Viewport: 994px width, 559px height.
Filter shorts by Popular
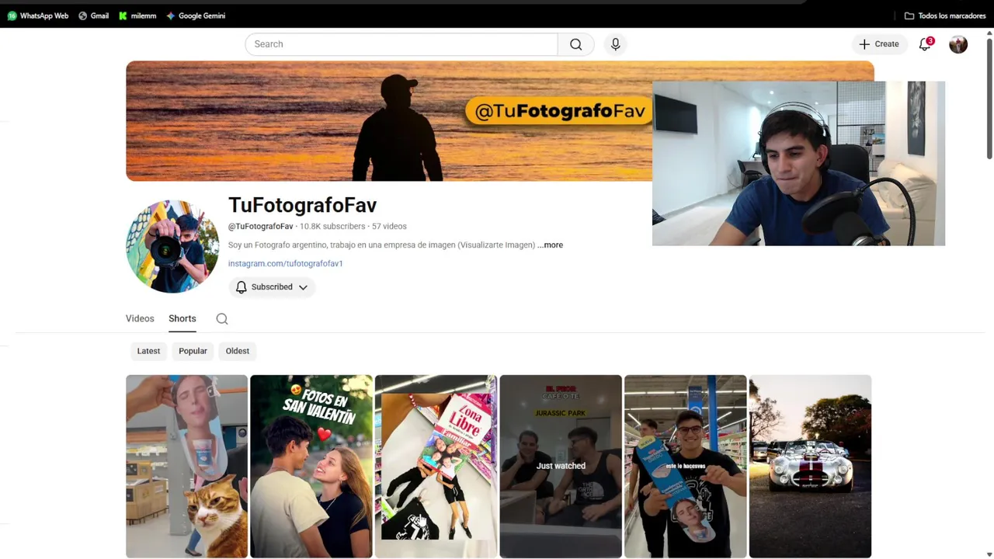(x=193, y=351)
